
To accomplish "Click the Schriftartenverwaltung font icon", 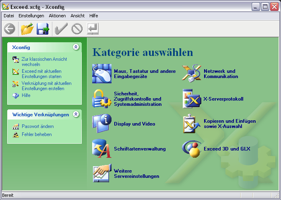I will (102, 148).
